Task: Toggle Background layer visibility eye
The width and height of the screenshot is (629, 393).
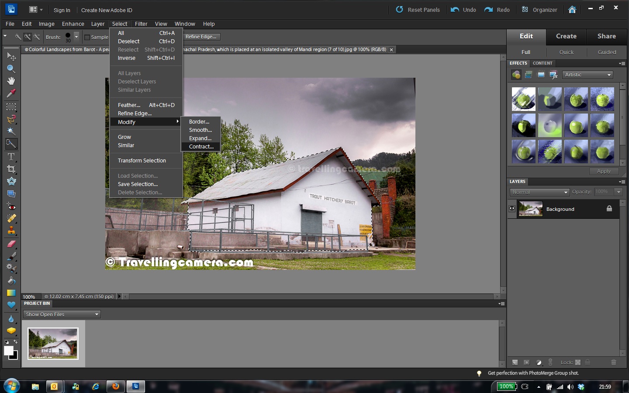Action: (511, 209)
